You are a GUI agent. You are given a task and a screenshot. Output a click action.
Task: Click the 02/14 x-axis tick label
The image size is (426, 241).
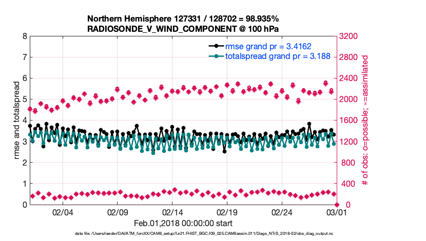(172, 212)
